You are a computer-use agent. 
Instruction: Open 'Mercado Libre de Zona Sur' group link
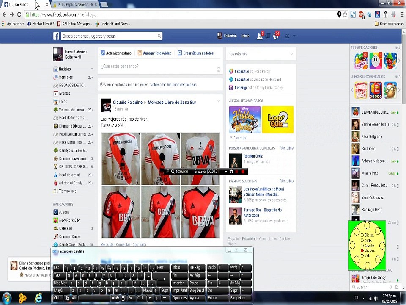[x=172, y=103]
